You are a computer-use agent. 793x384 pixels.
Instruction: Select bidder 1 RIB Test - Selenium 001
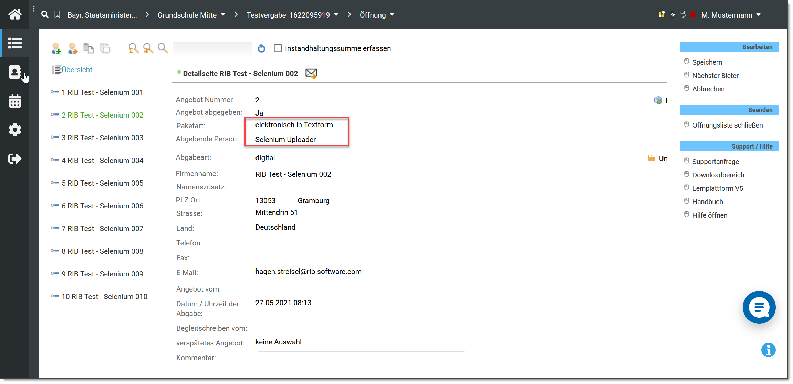pos(102,92)
